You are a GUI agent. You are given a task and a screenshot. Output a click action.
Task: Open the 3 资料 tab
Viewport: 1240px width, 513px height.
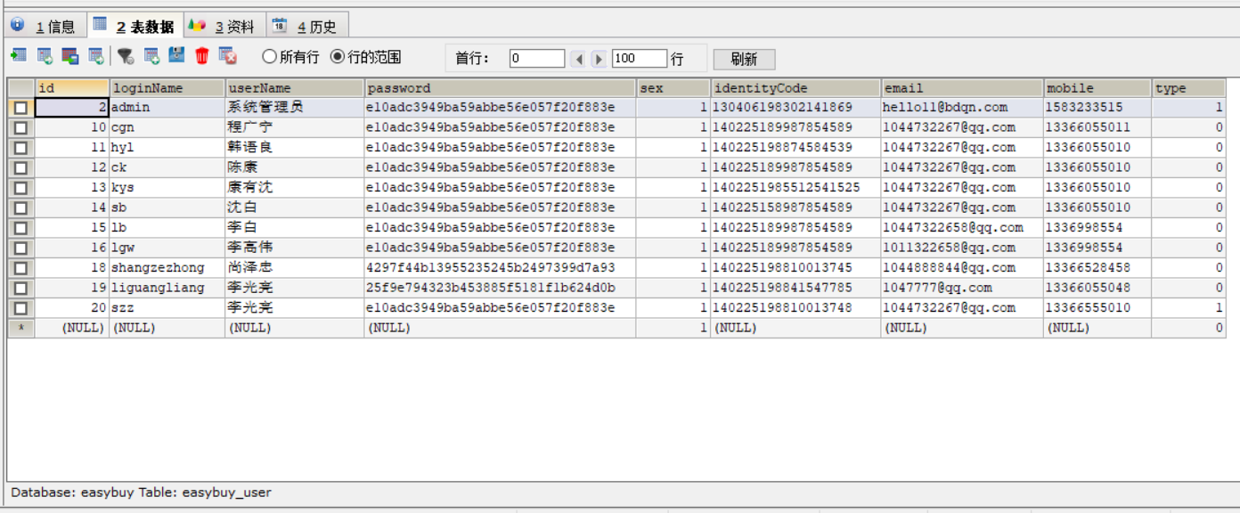click(224, 26)
